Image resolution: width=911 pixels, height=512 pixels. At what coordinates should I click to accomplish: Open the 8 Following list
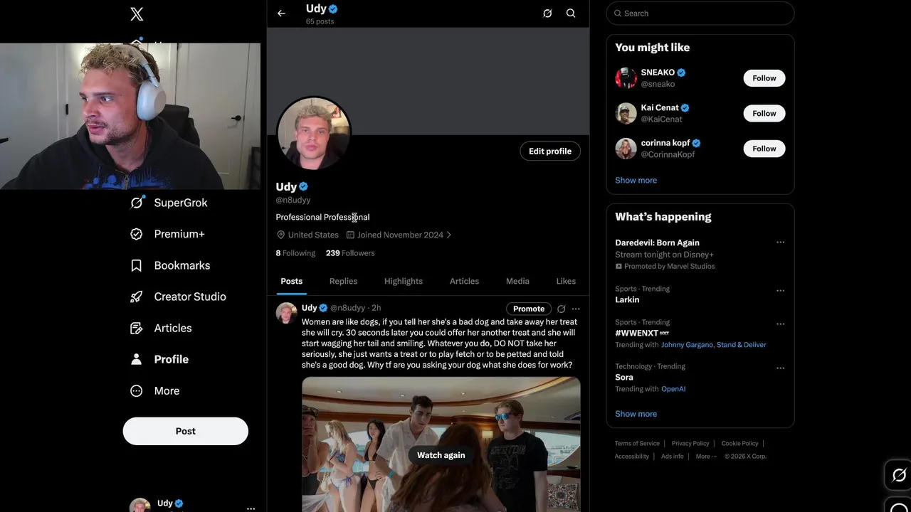[x=295, y=253]
